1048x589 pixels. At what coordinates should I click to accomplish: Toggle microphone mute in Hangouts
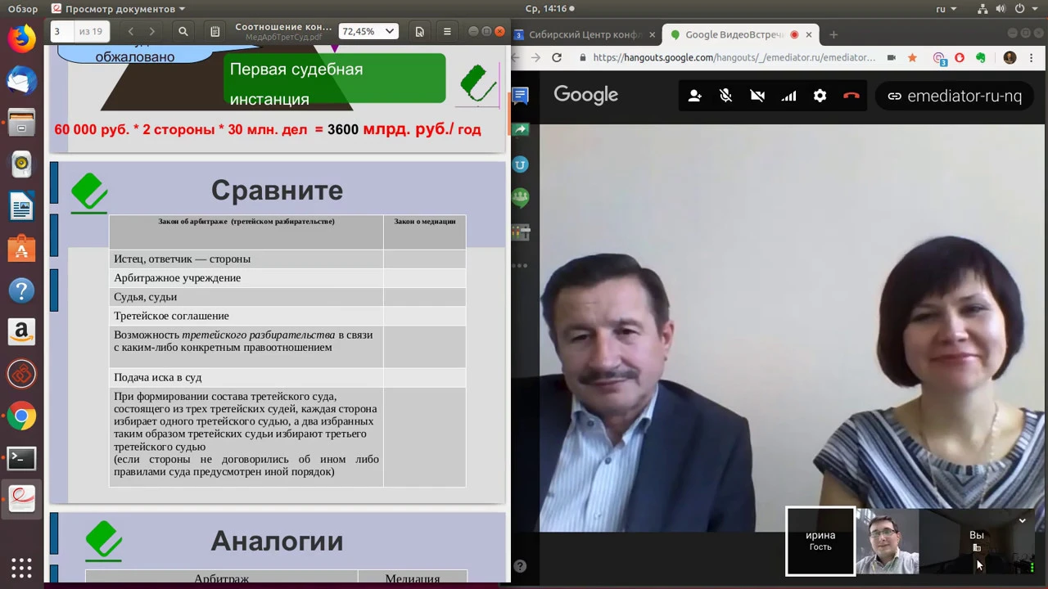pos(725,96)
